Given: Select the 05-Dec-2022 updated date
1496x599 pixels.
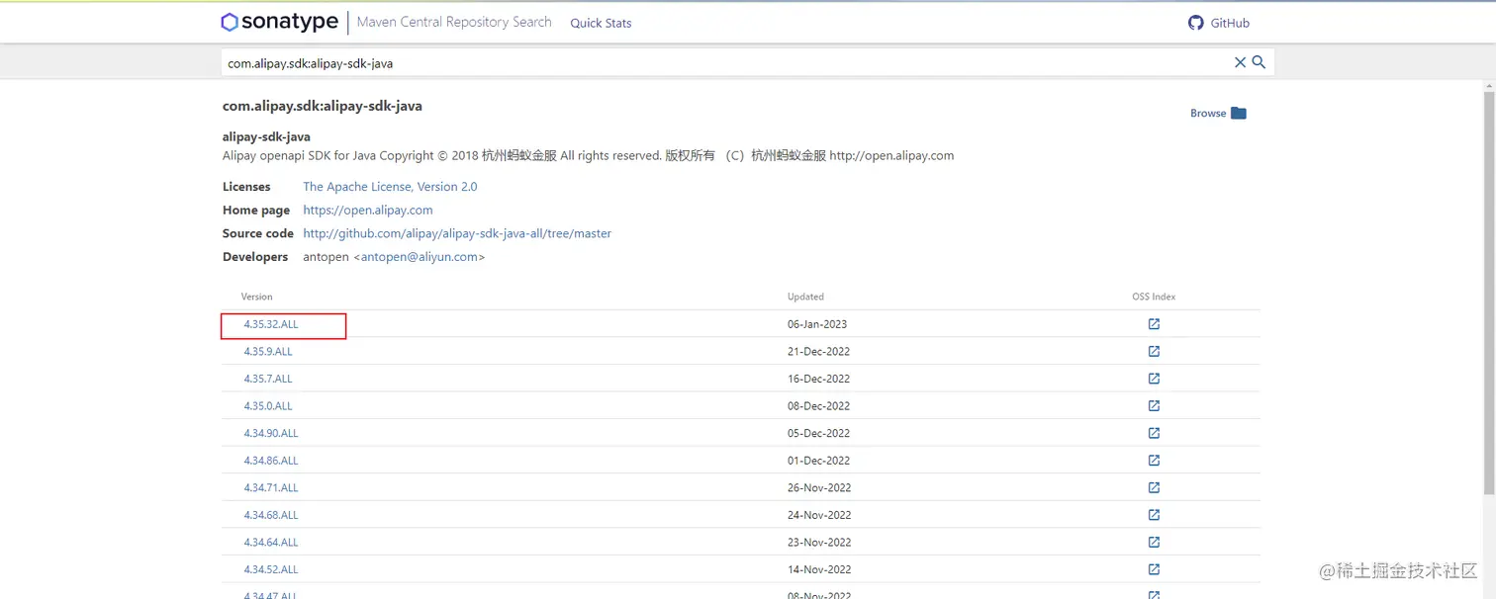Looking at the screenshot, I should click(x=818, y=433).
